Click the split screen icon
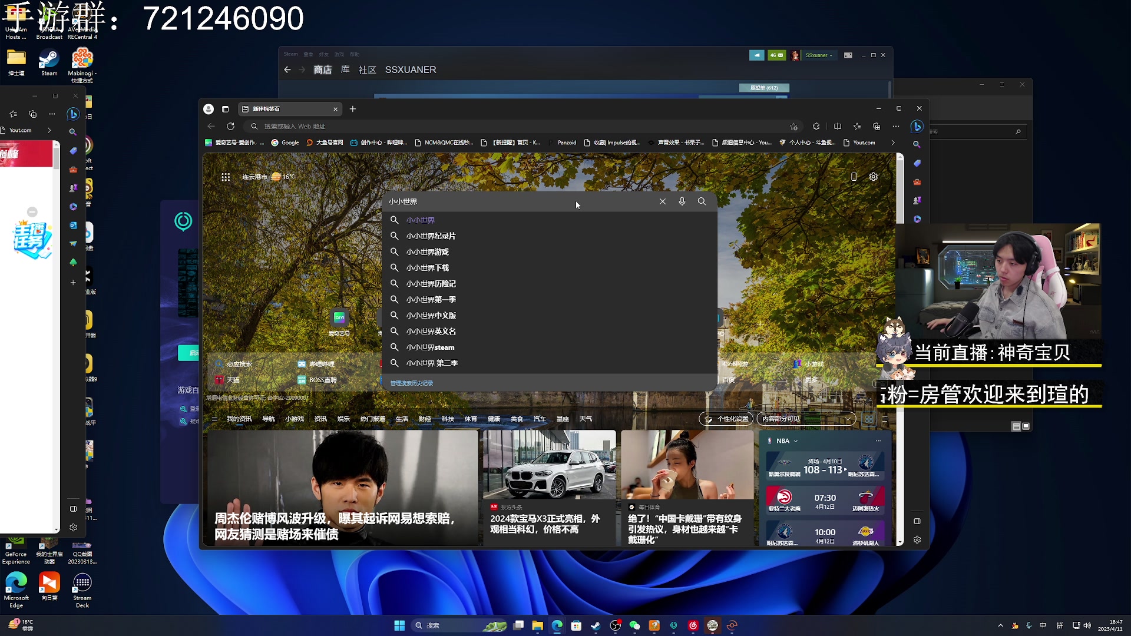 837,126
